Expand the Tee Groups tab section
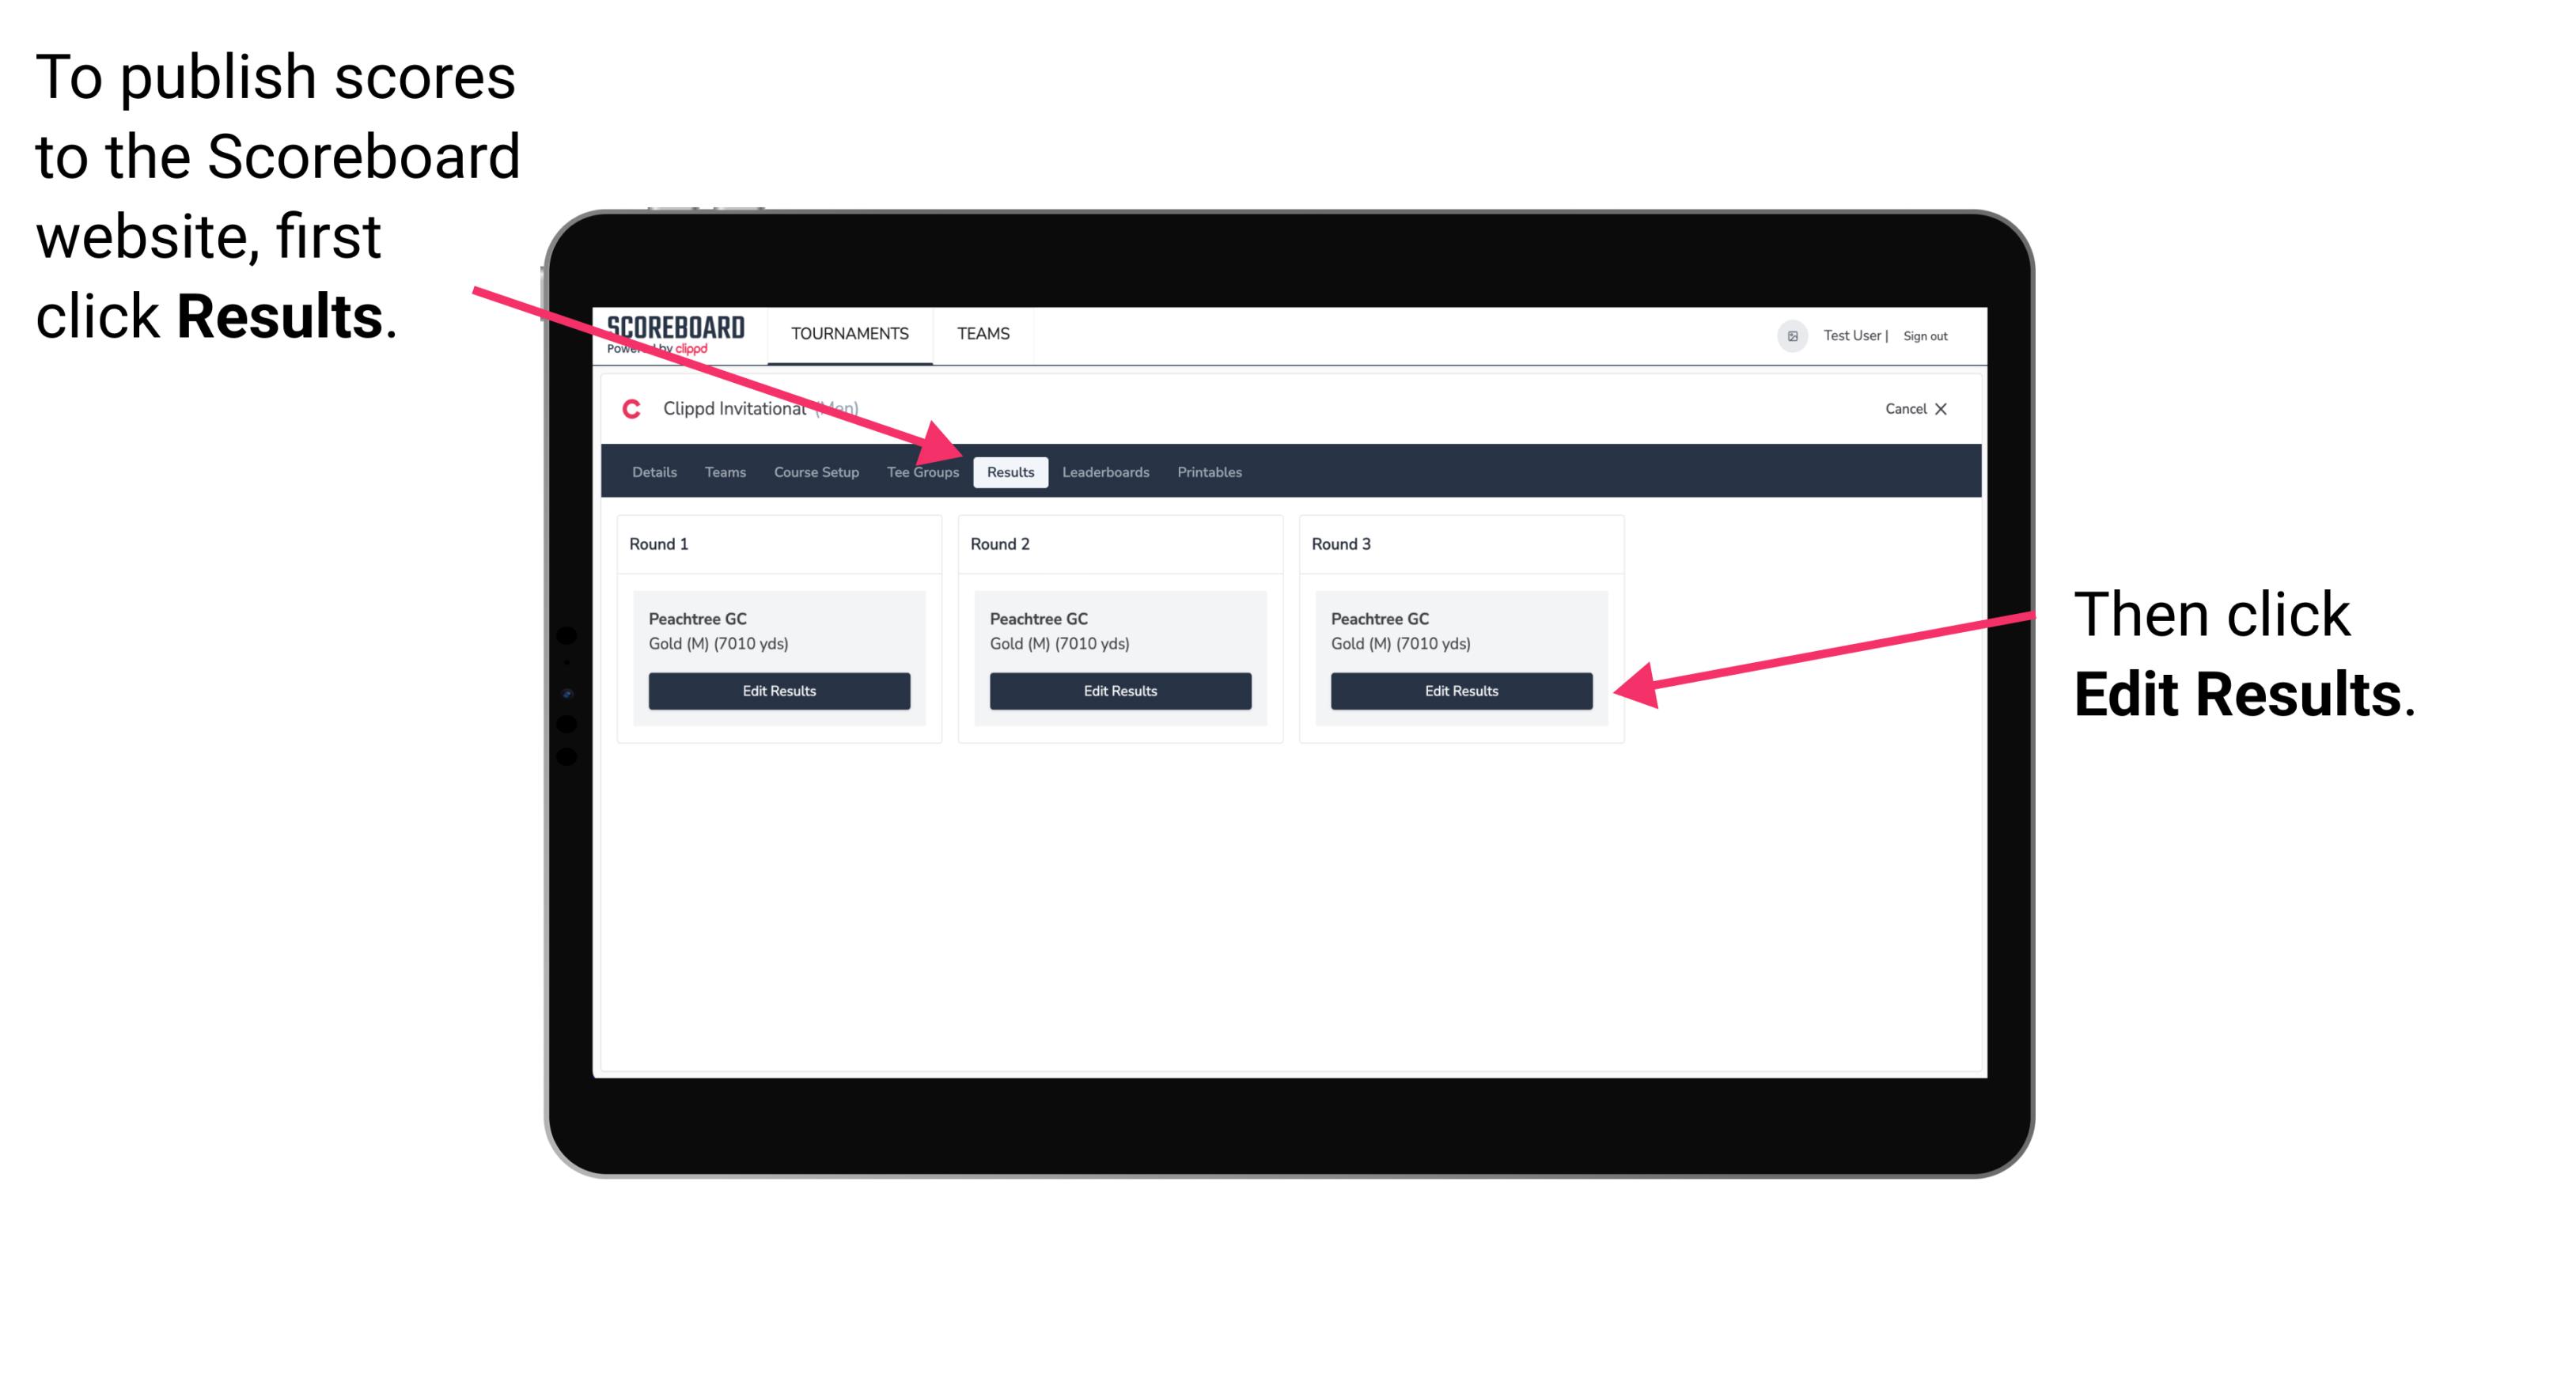The width and height of the screenshot is (2576, 1386). (923, 471)
